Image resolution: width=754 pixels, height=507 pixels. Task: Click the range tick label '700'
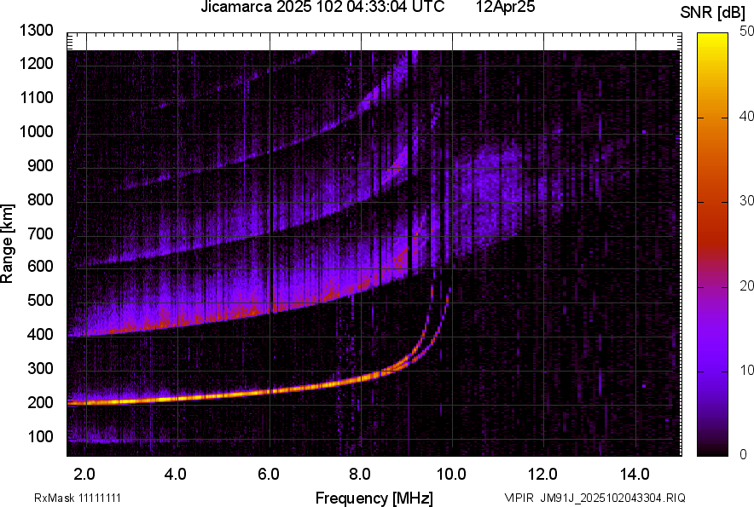pyautogui.click(x=40, y=233)
